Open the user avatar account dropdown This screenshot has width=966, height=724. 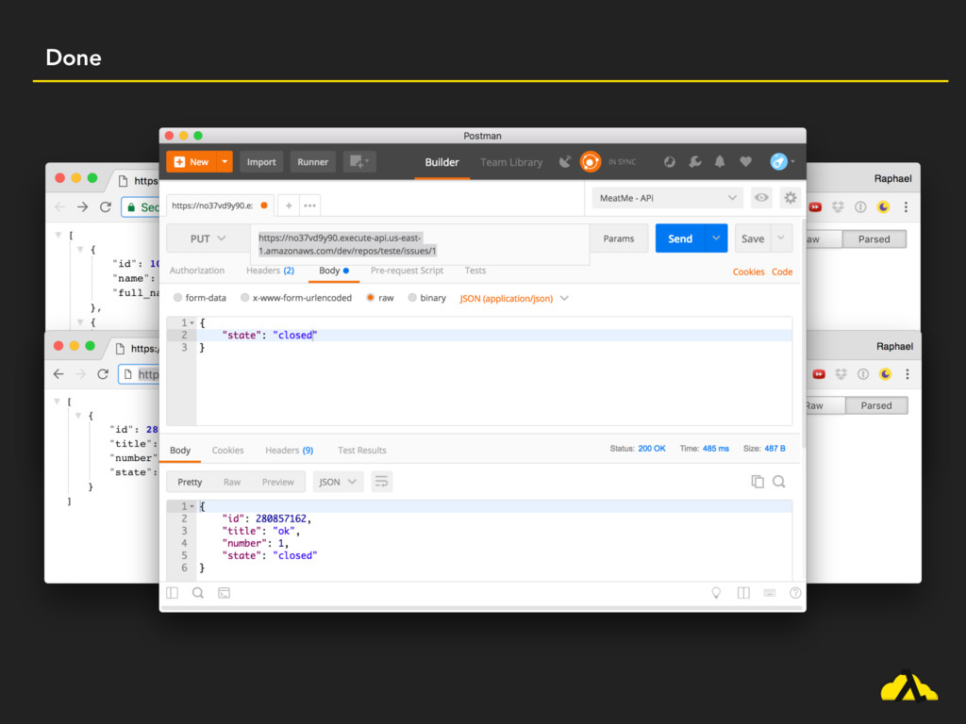[782, 162]
